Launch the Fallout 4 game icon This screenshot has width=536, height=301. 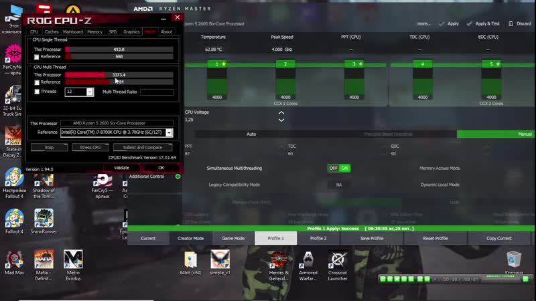click(14, 221)
